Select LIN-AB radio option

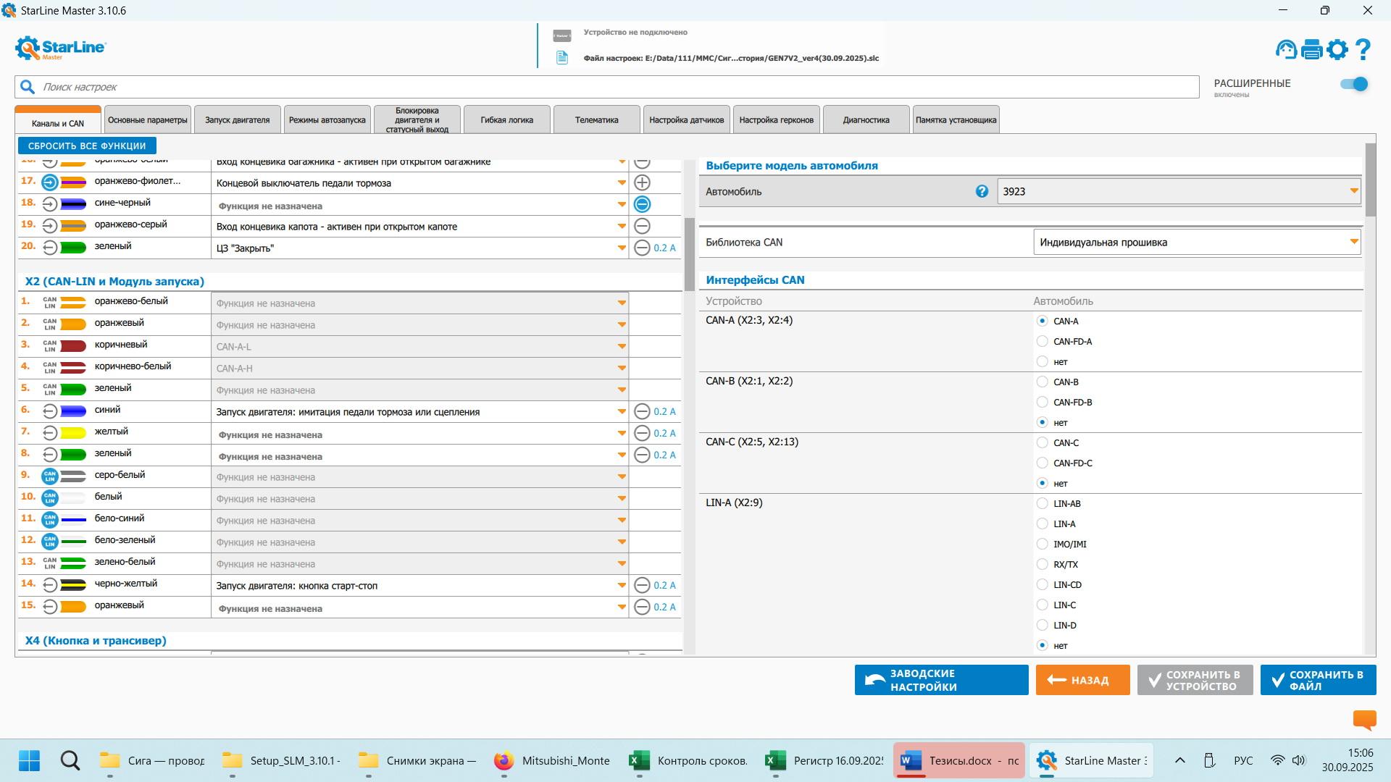click(x=1042, y=503)
